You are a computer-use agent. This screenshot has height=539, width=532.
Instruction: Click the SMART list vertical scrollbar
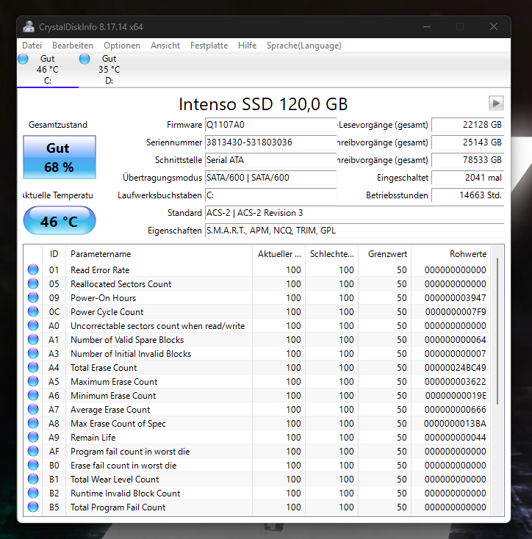coord(497,331)
